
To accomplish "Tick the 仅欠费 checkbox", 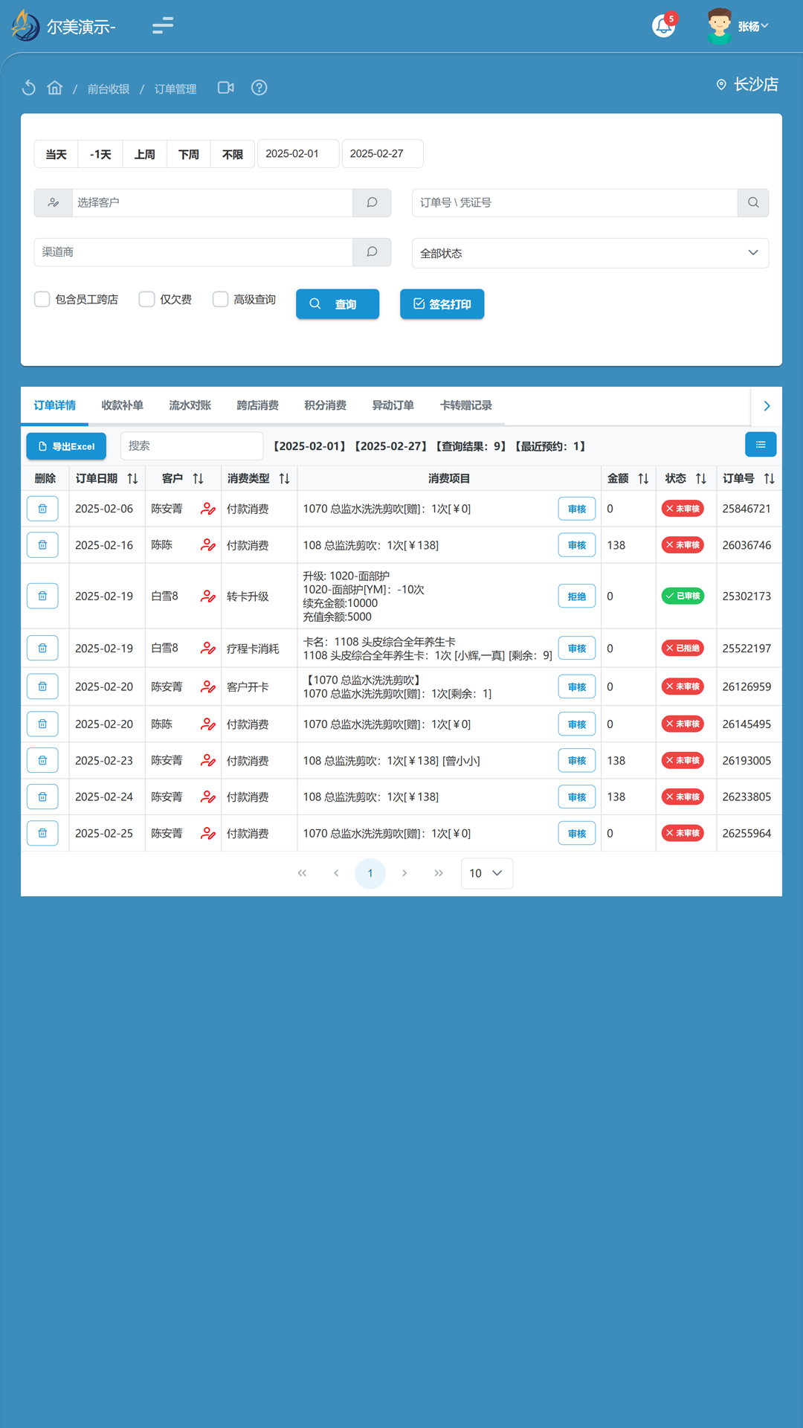I will tap(147, 299).
